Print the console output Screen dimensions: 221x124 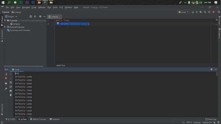11,91
